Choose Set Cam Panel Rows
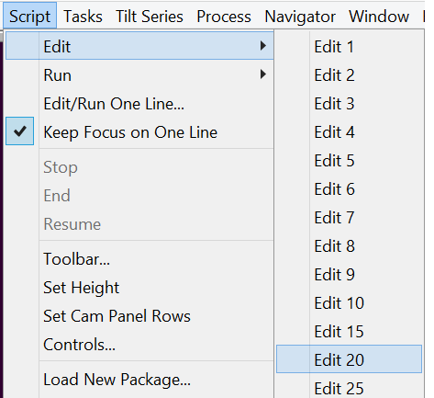The image size is (434, 398). click(x=139, y=316)
